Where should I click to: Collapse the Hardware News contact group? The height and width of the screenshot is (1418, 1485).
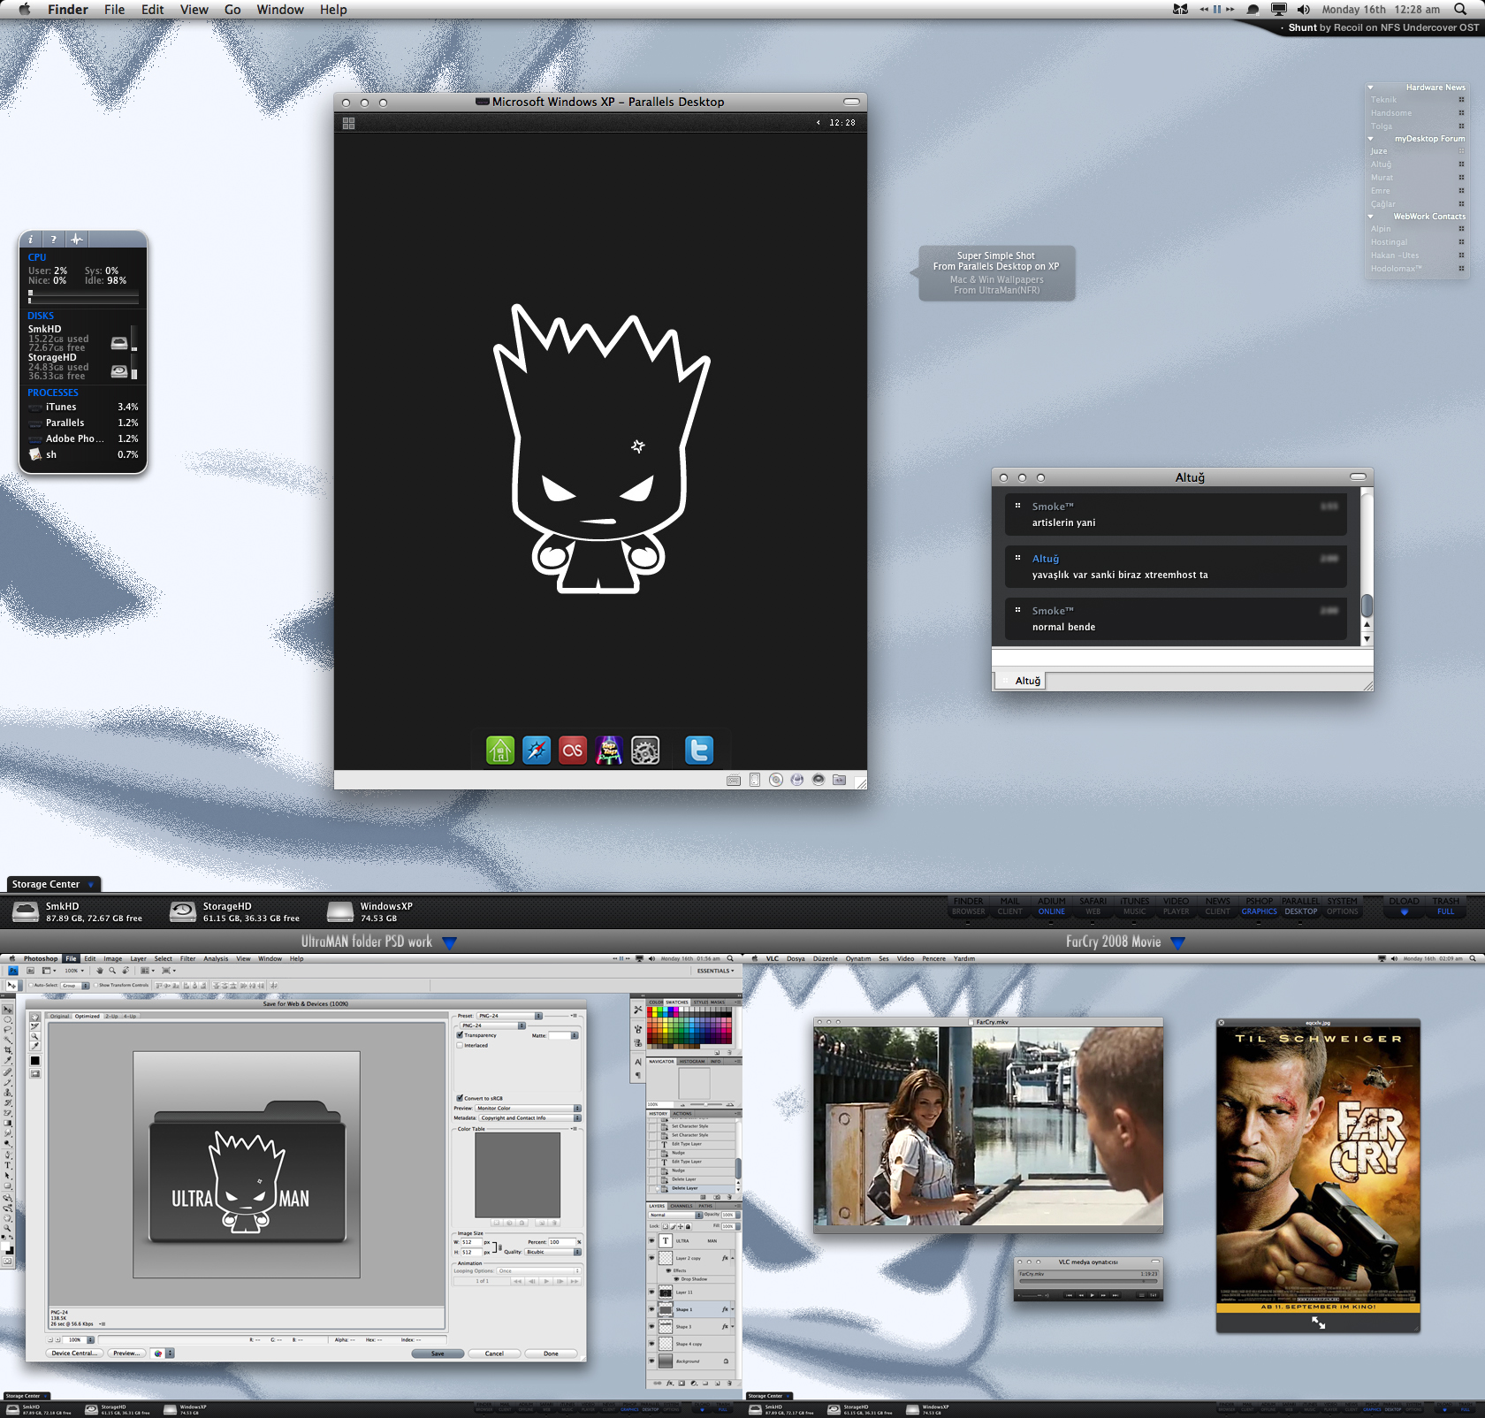1371,88
